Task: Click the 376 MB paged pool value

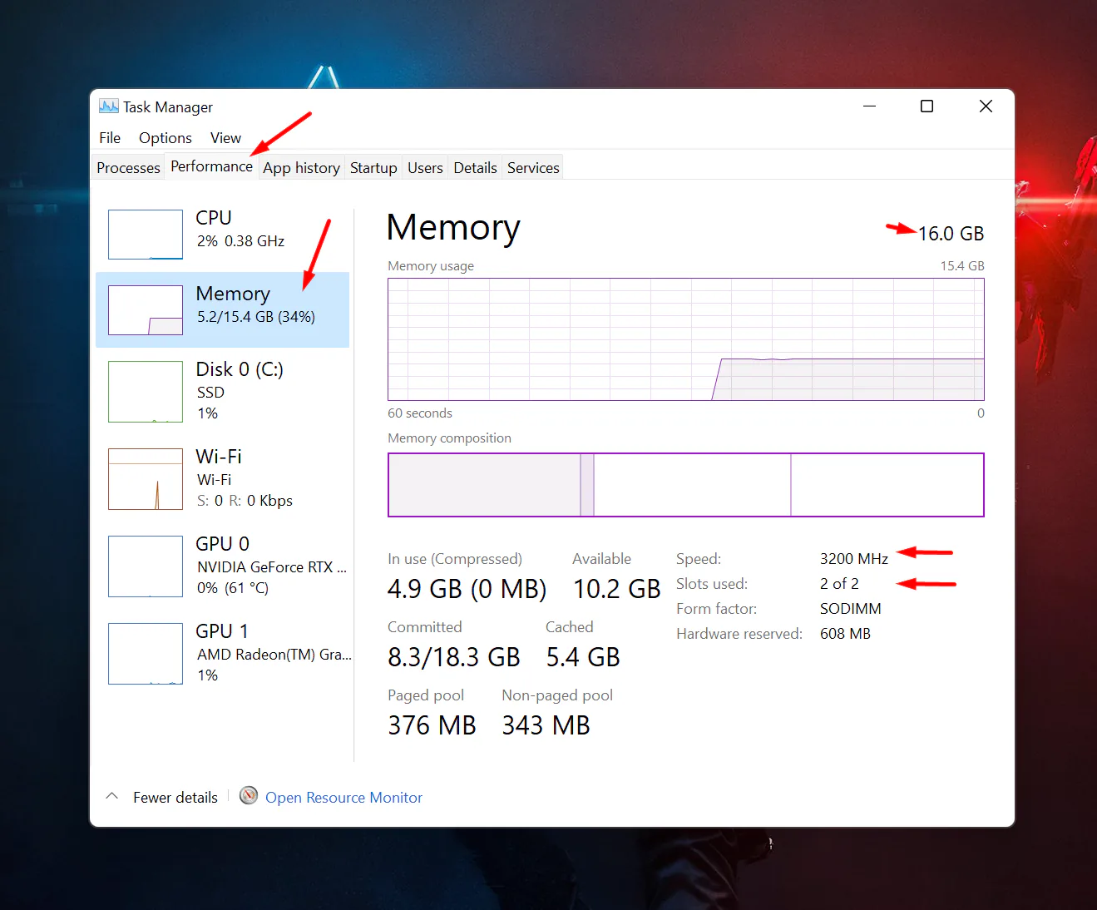Action: [x=432, y=725]
